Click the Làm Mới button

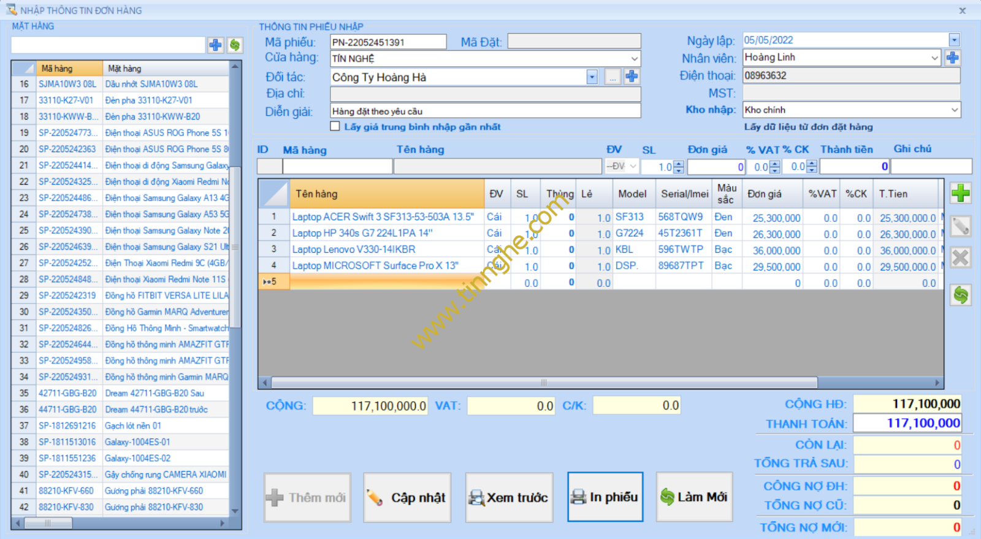coord(694,497)
